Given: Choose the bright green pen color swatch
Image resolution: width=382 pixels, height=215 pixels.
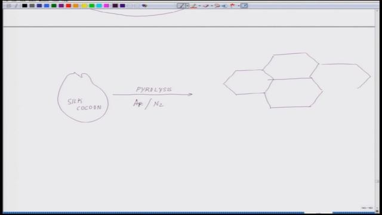Looking at the screenshot, I should click(92, 5).
